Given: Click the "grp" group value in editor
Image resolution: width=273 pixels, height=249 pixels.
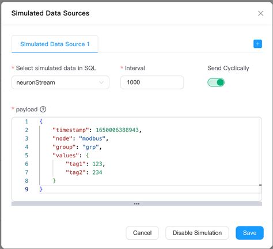Looking at the screenshot, I should (x=90, y=147).
